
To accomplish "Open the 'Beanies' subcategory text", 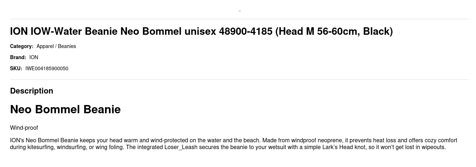I will click(67, 46).
